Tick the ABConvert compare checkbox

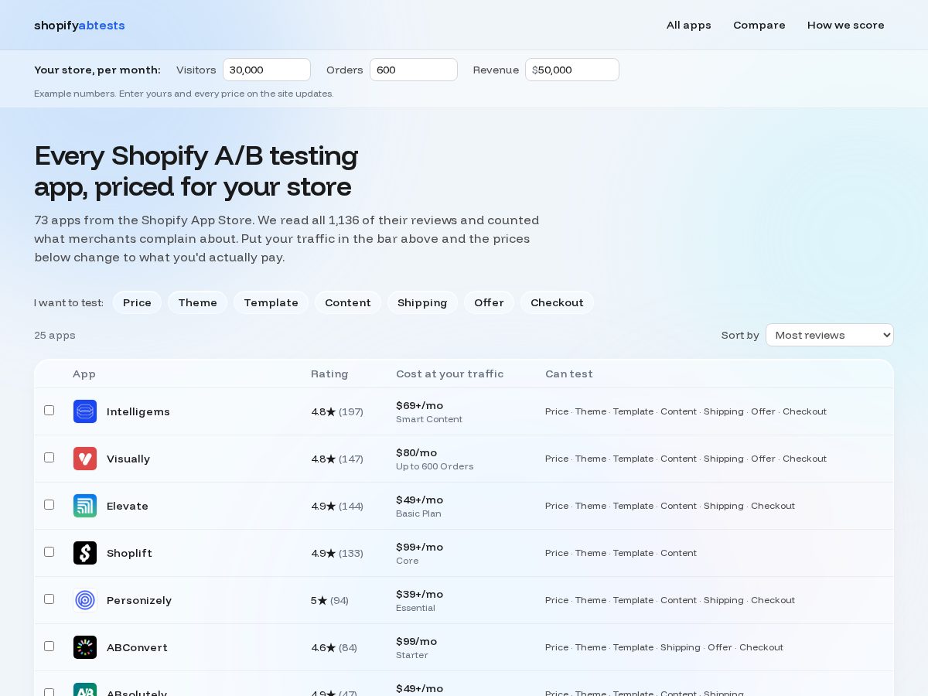tap(49, 647)
